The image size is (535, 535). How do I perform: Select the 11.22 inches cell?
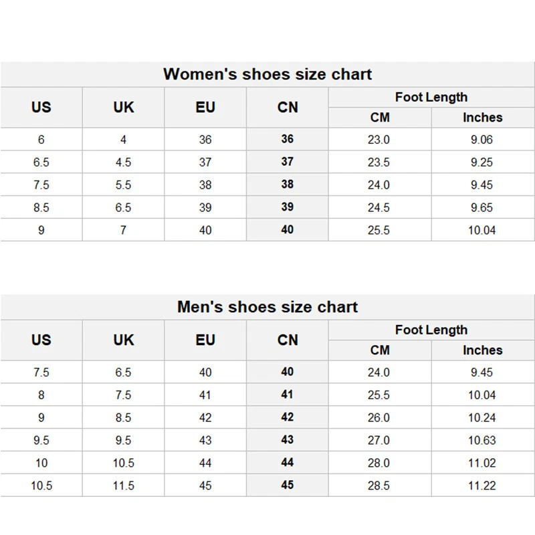[481, 486]
